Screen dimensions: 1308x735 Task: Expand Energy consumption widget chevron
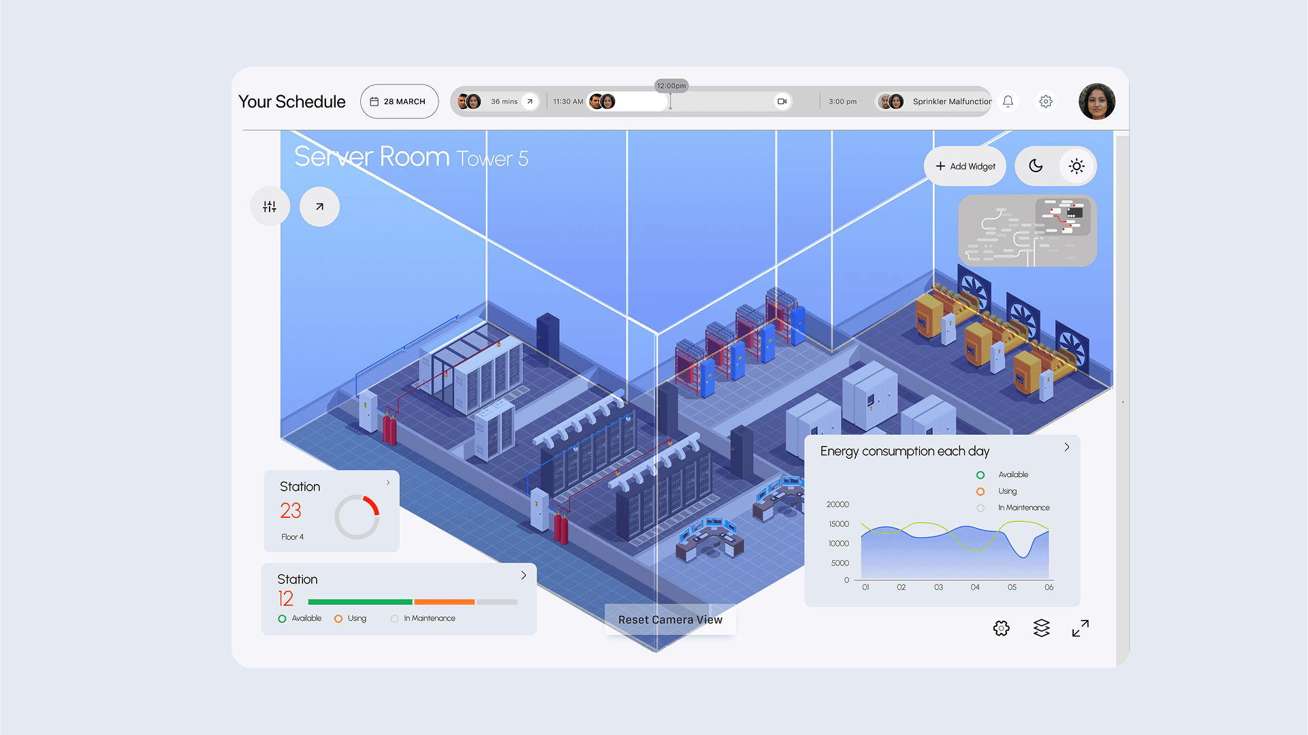(1066, 447)
